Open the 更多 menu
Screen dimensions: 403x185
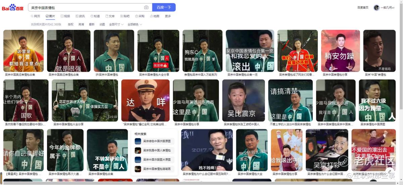(x=168, y=16)
